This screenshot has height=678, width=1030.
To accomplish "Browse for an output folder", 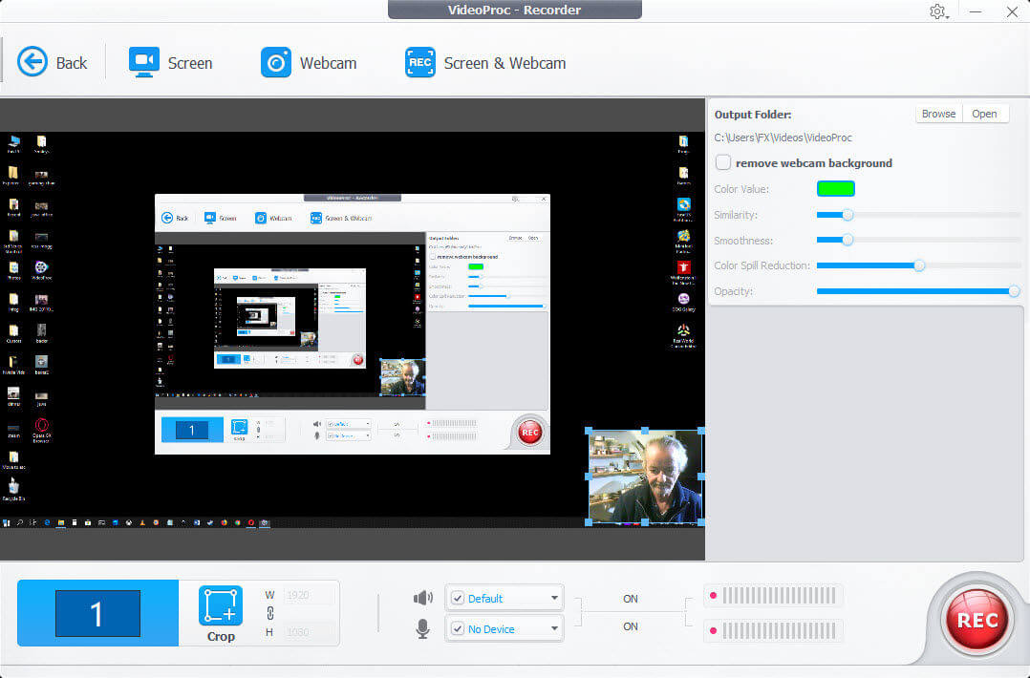I will point(938,114).
